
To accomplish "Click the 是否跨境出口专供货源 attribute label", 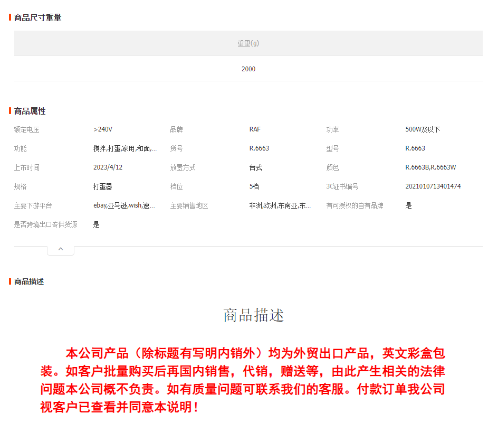I will point(45,224).
